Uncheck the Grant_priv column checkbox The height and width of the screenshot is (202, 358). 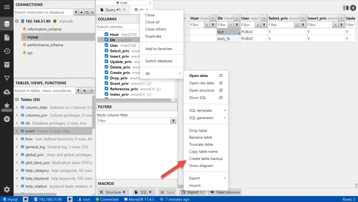106,84
